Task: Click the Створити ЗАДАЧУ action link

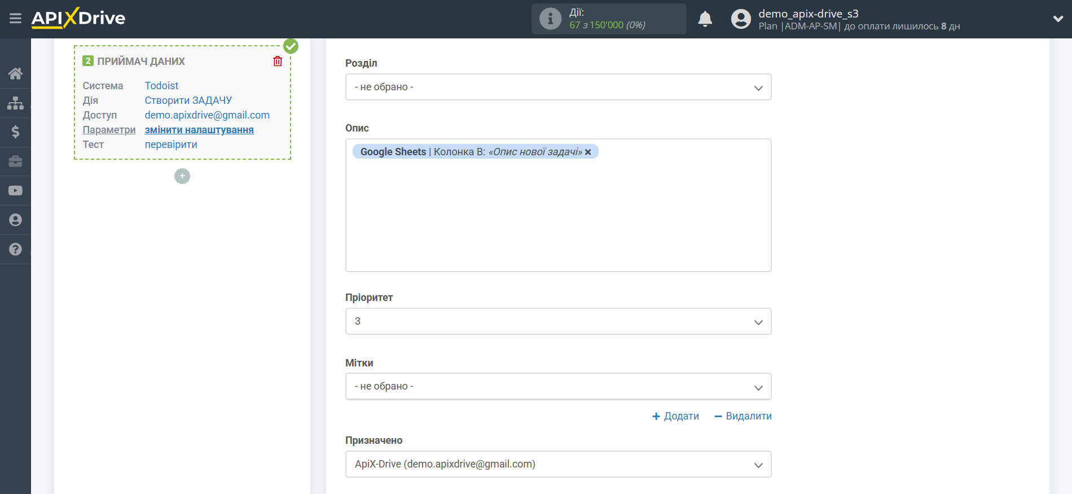Action: (x=188, y=100)
